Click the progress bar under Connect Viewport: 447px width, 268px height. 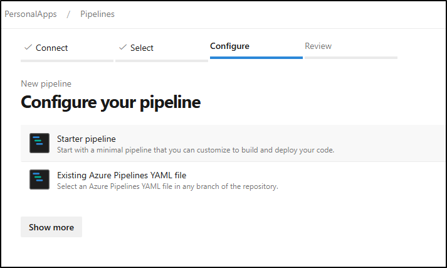tap(67, 61)
